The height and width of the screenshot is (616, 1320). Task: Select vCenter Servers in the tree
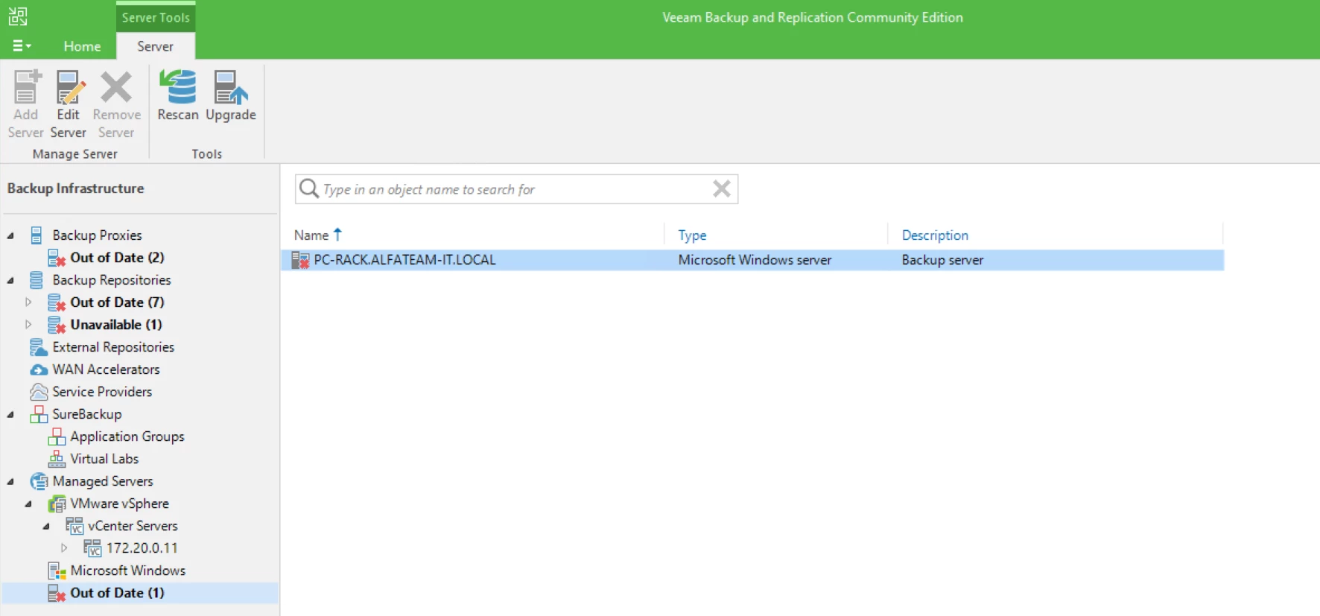[x=133, y=526]
